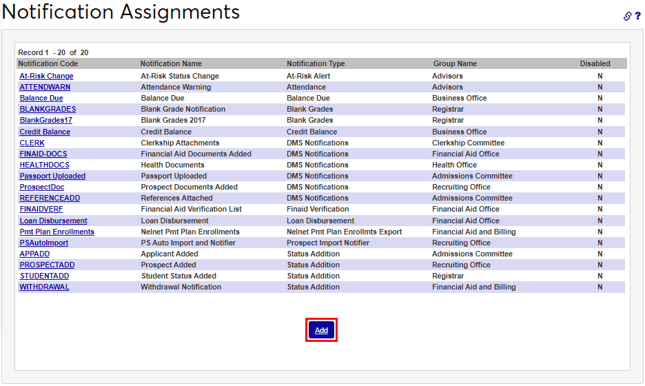The image size is (645, 386).
Task: Click the Notification Name column header
Action: (x=171, y=64)
